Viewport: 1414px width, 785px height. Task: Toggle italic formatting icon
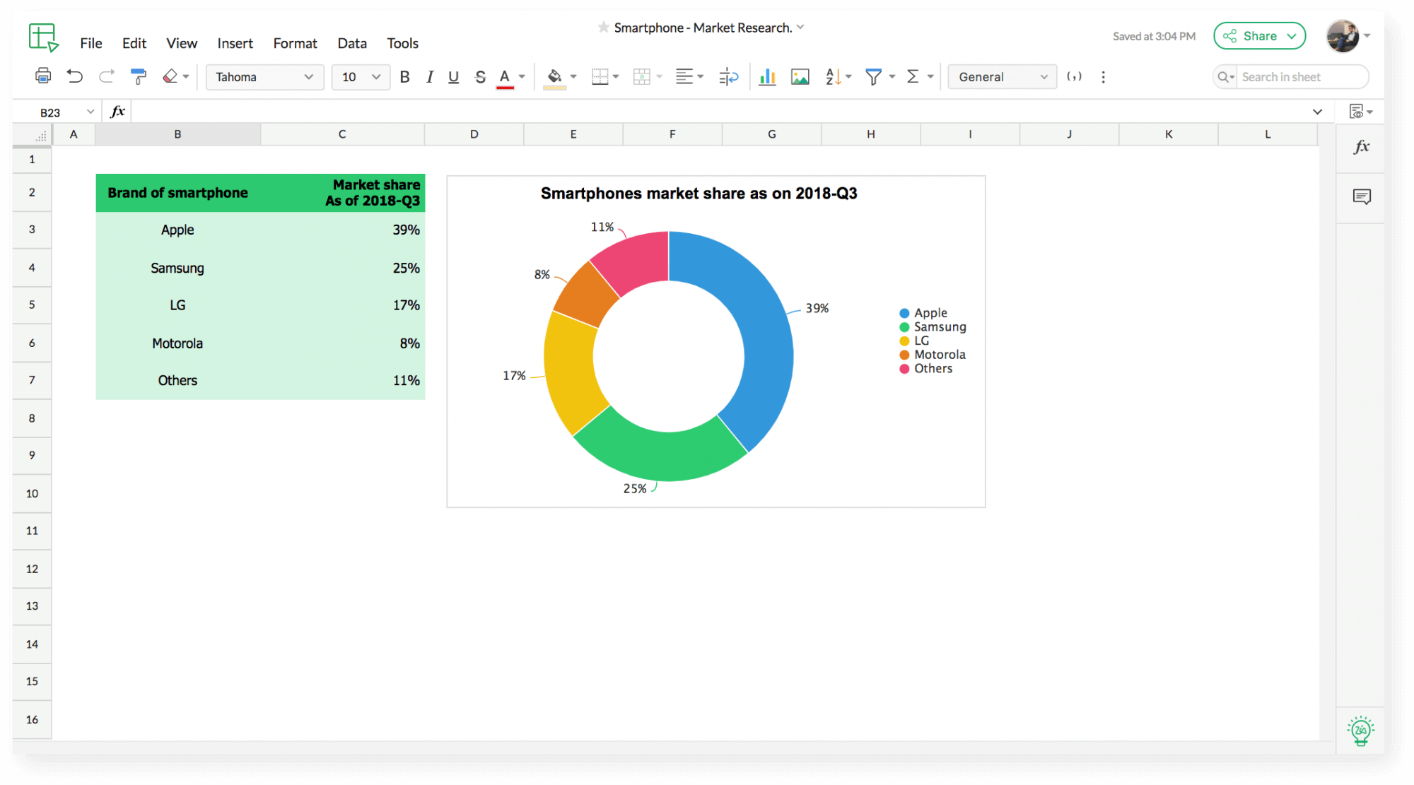point(429,76)
